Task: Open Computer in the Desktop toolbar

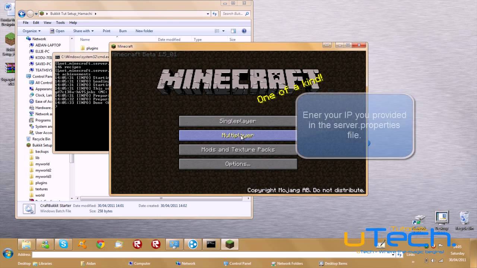Action: [x=139, y=264]
